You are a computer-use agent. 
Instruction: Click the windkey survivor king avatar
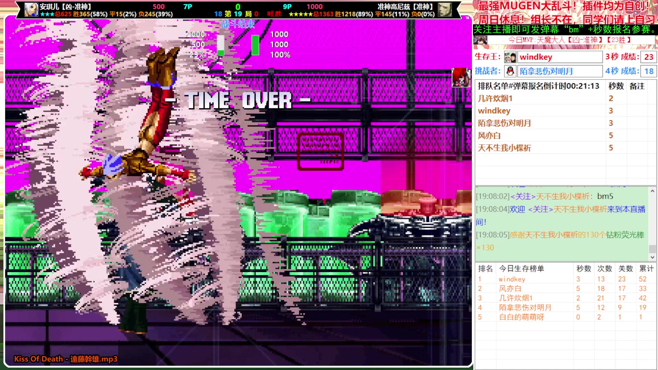510,57
